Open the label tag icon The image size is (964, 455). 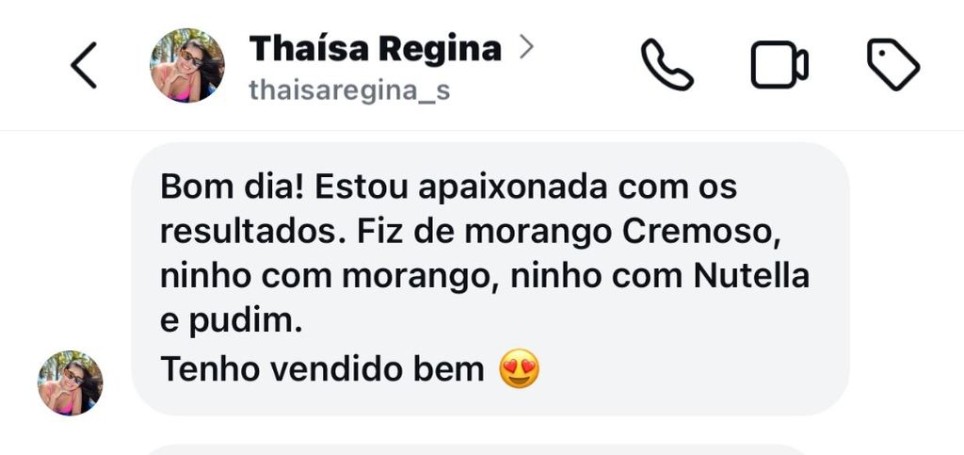click(893, 65)
